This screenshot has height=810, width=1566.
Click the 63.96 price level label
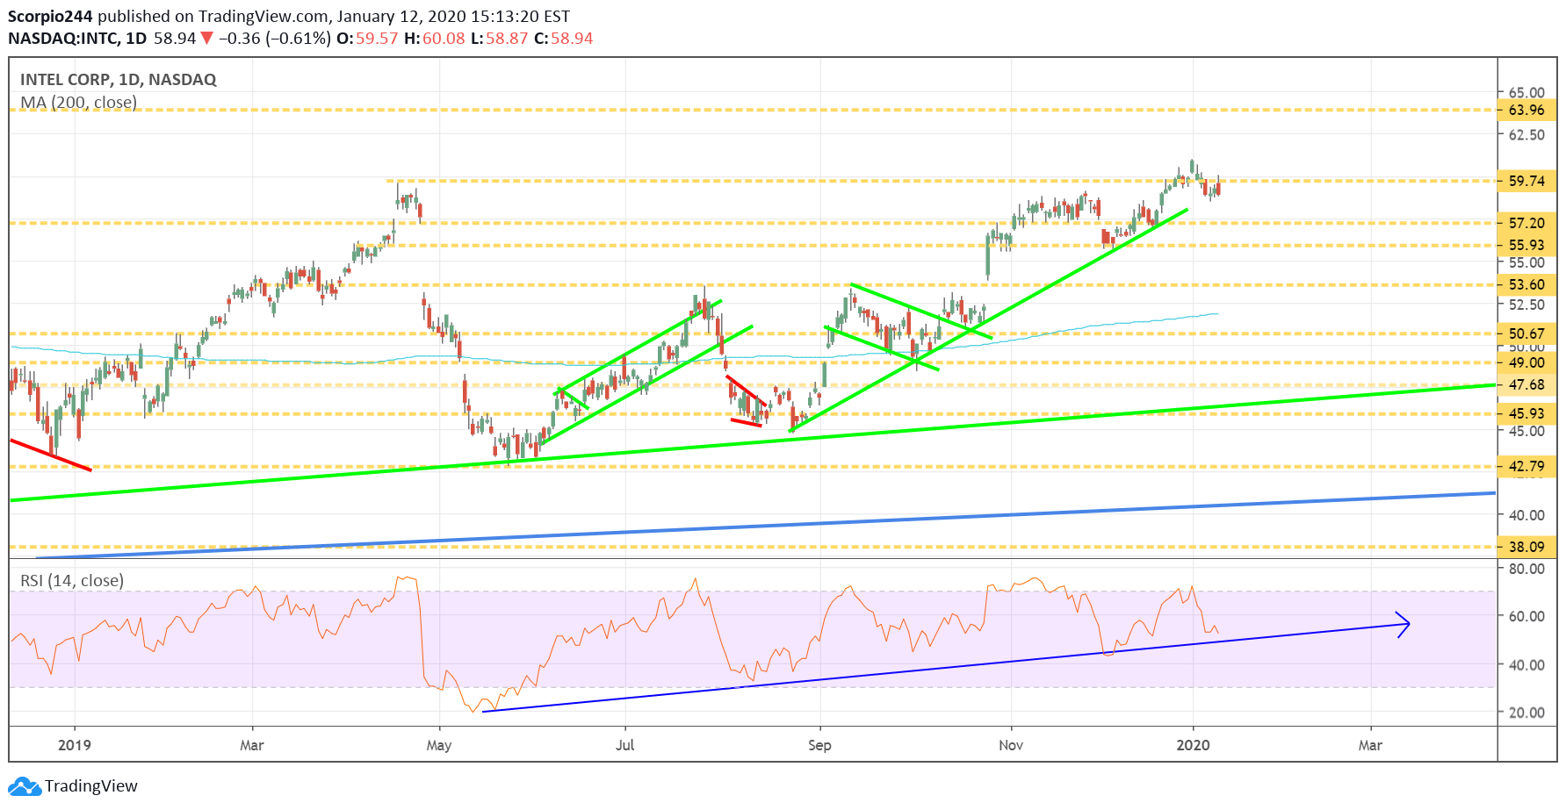pos(1526,111)
